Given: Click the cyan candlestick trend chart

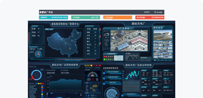Looking at the screenshot, I should coord(132,75).
